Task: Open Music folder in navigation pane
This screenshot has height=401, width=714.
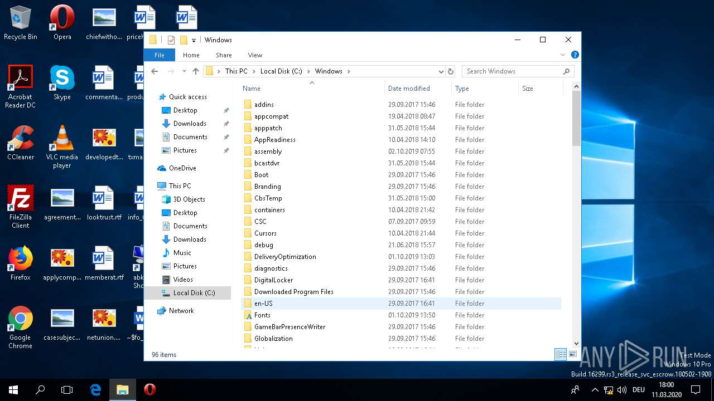Action: pos(182,253)
